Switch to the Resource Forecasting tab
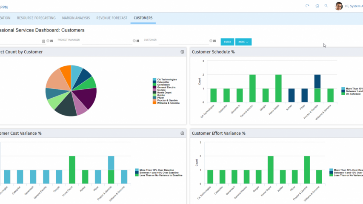Image resolution: width=363 pixels, height=204 pixels. (x=36, y=18)
